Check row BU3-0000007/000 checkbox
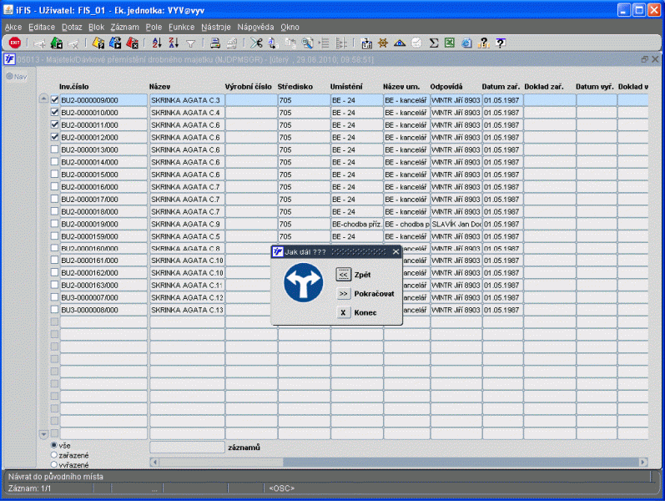This screenshot has width=665, height=501. click(x=54, y=296)
